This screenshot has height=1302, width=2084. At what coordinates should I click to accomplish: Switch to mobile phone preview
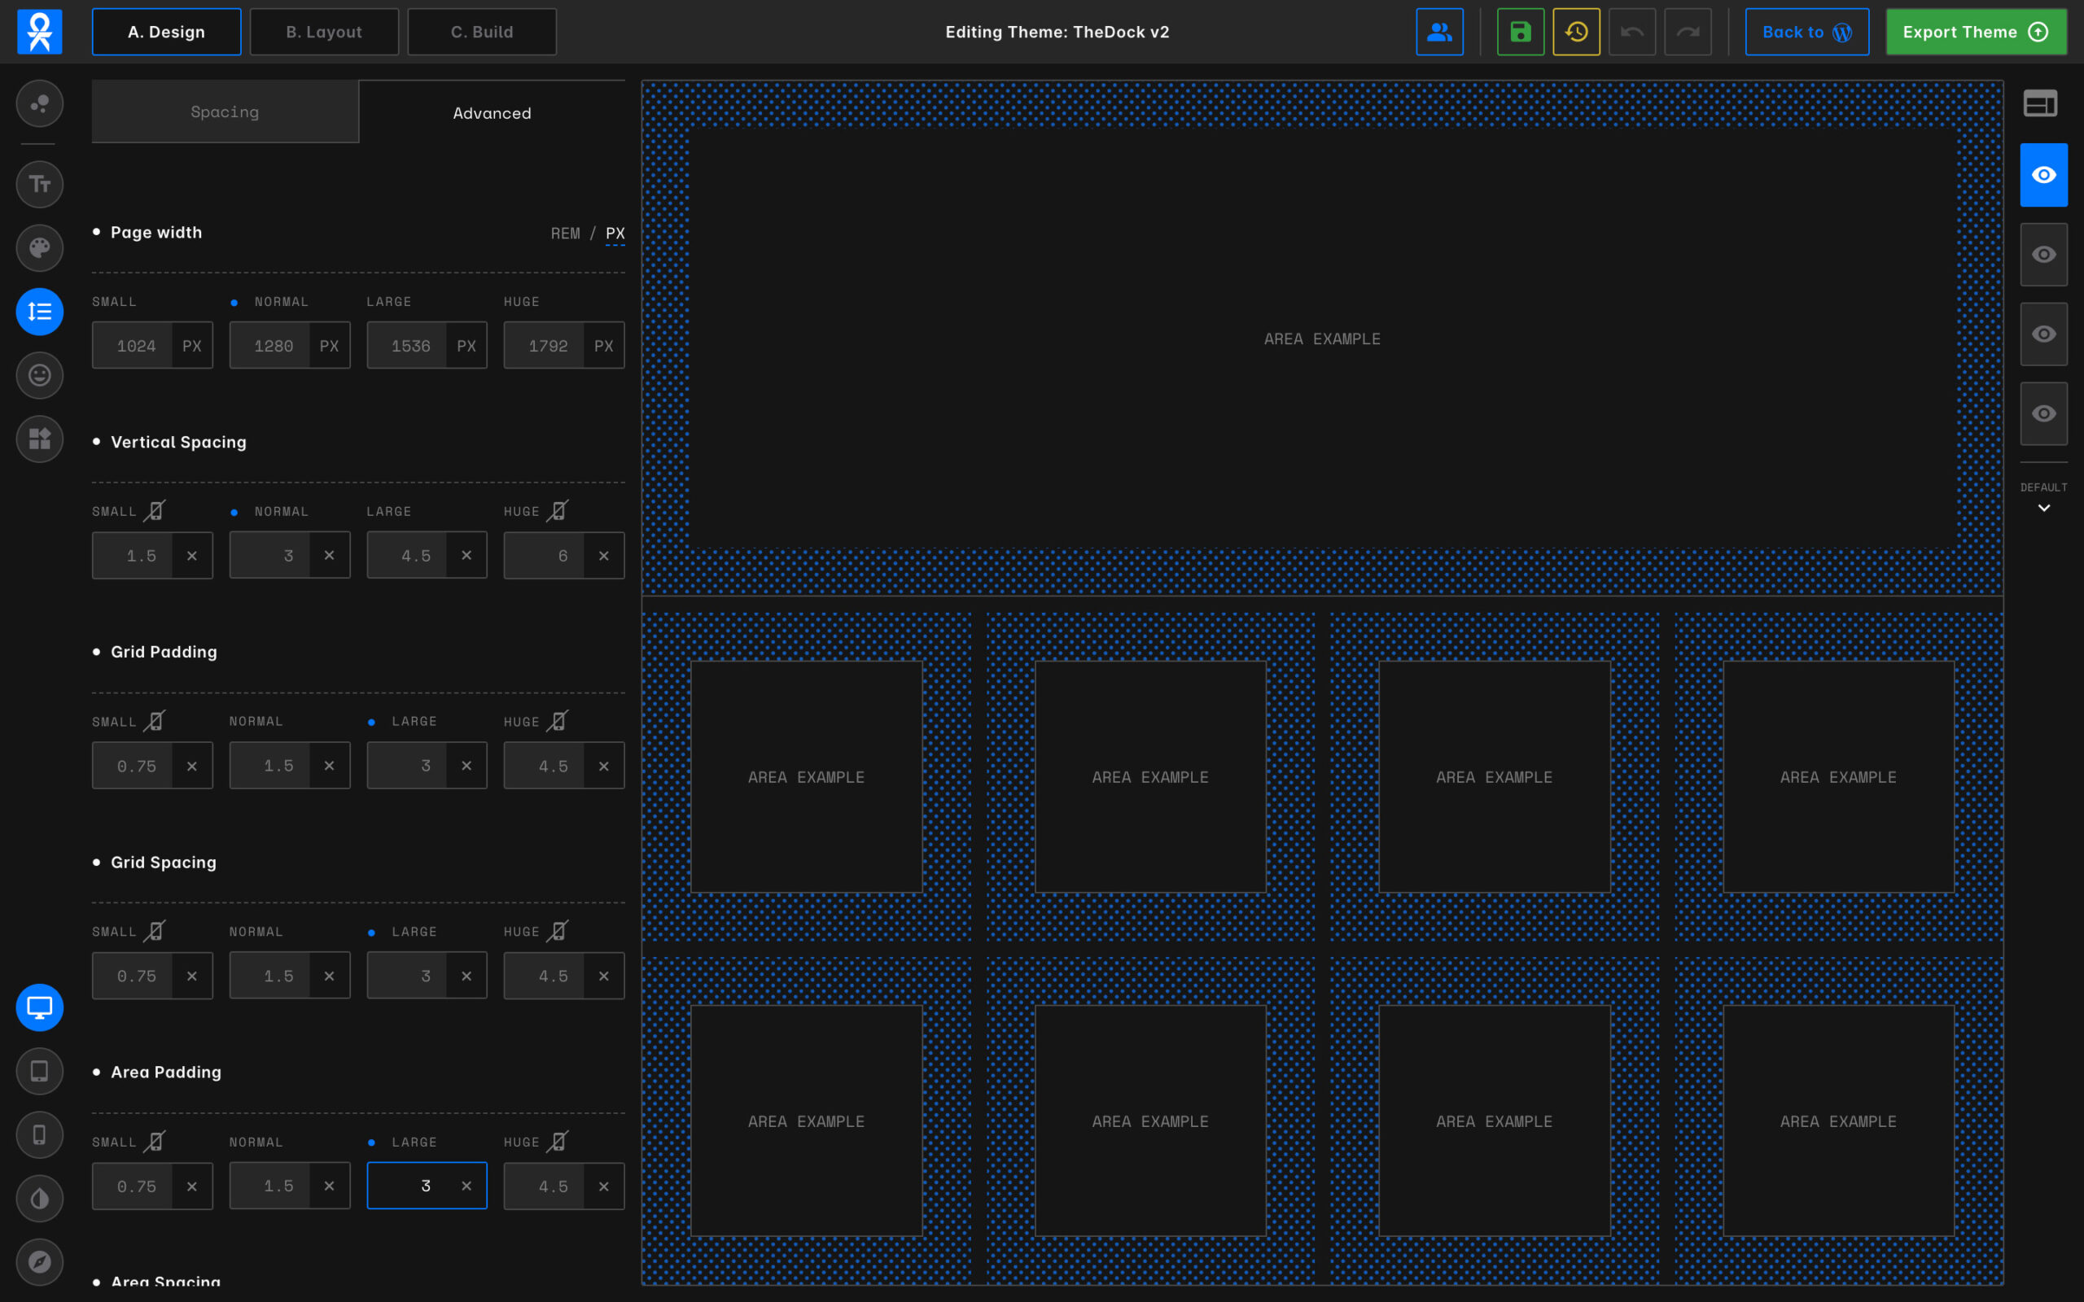(40, 1135)
